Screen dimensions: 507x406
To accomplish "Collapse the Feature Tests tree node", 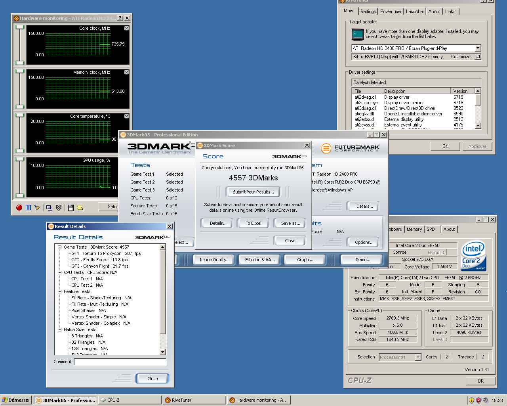I will [x=60, y=291].
